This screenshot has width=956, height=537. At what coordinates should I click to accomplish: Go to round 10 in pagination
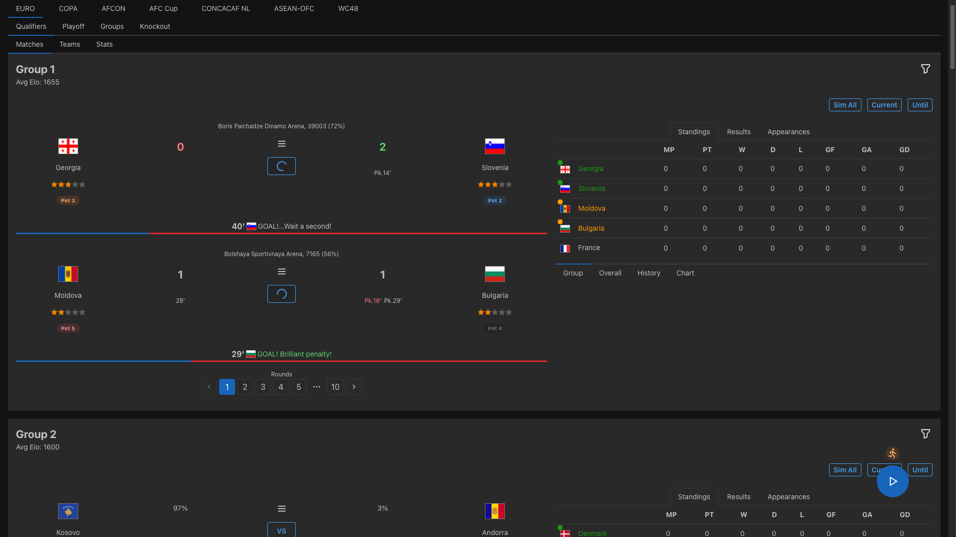click(335, 387)
